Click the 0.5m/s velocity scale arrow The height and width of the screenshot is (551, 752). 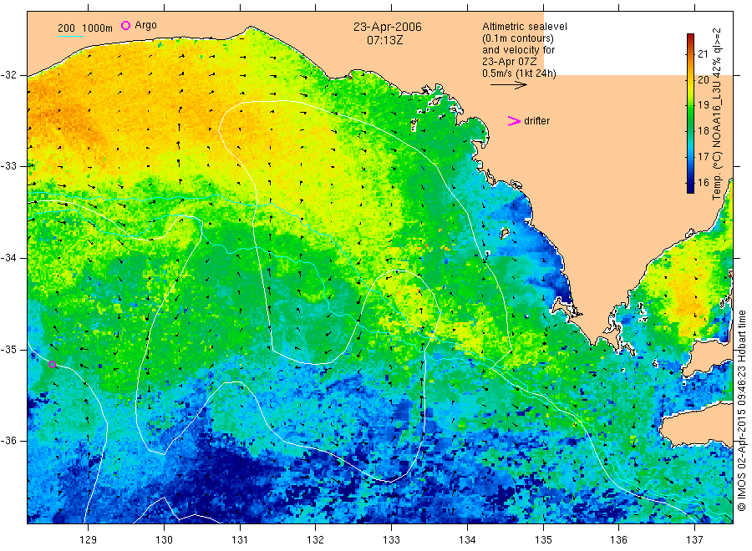(508, 85)
